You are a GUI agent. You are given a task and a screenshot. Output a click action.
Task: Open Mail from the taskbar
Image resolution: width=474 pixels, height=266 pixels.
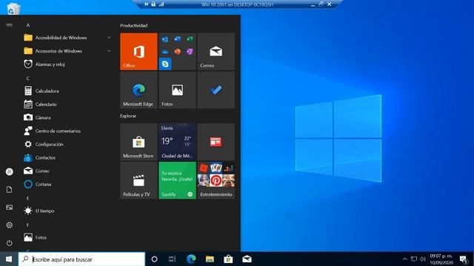[247, 259]
